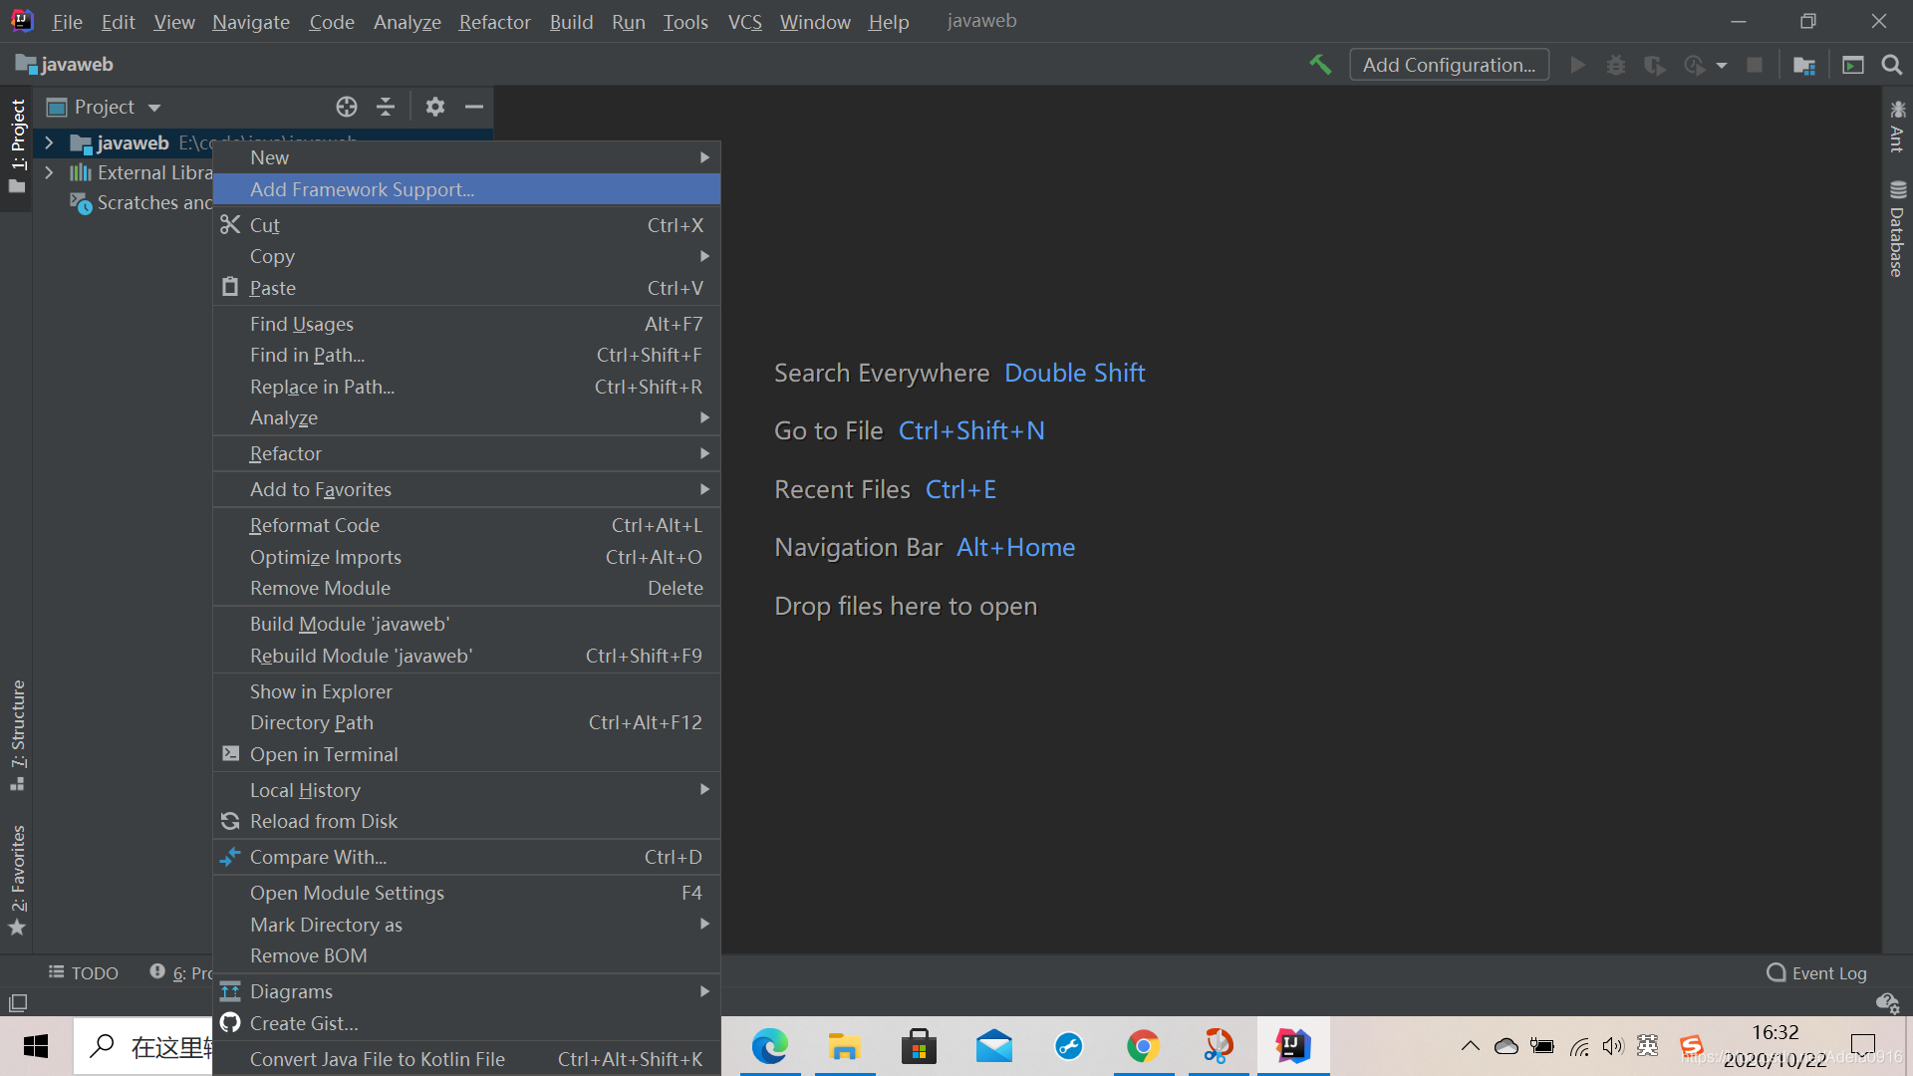
Task: Open Project panel gear settings icon
Action: point(435,107)
